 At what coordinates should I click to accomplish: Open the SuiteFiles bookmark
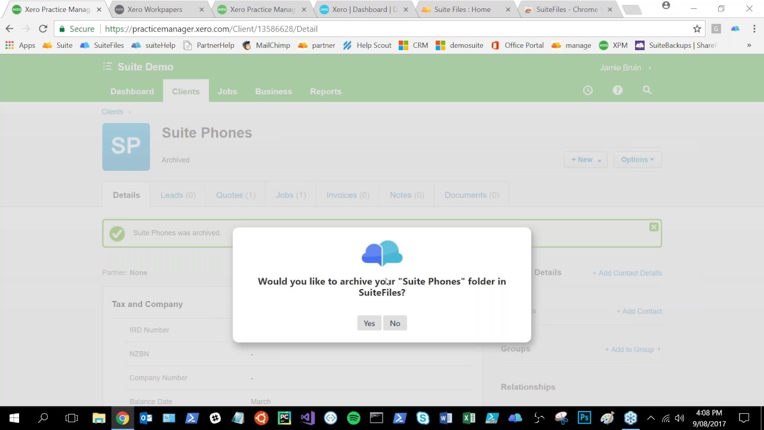101,45
